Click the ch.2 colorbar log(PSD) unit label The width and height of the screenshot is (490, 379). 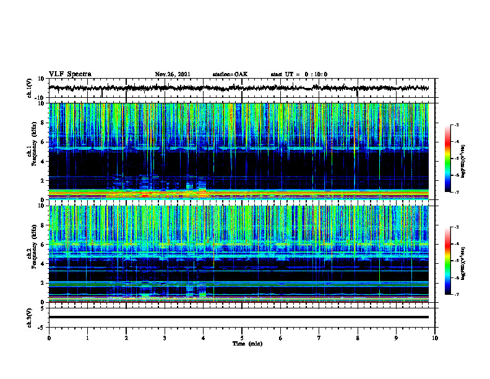point(463,263)
